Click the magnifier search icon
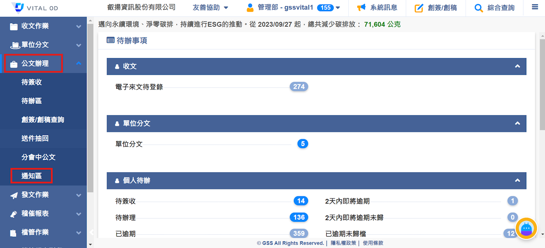 tap(479, 8)
